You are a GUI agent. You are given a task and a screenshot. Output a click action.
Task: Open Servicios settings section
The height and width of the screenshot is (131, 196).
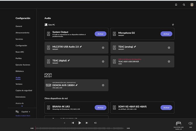coord(19,39)
